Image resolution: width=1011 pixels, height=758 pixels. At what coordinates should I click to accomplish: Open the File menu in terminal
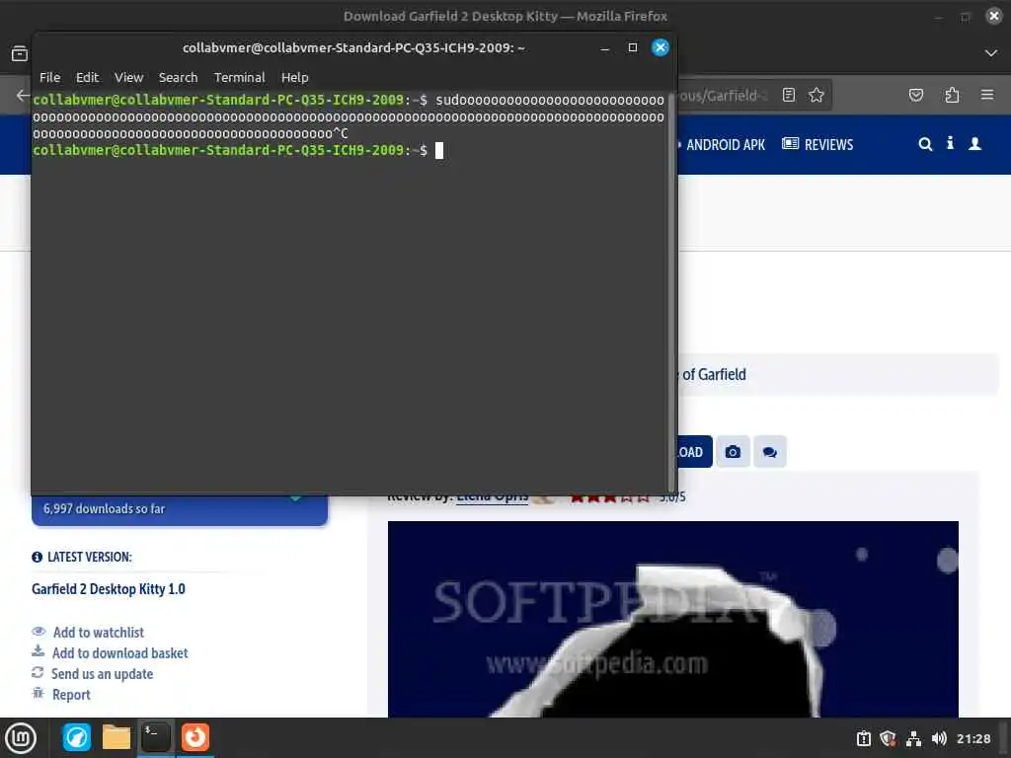click(49, 77)
